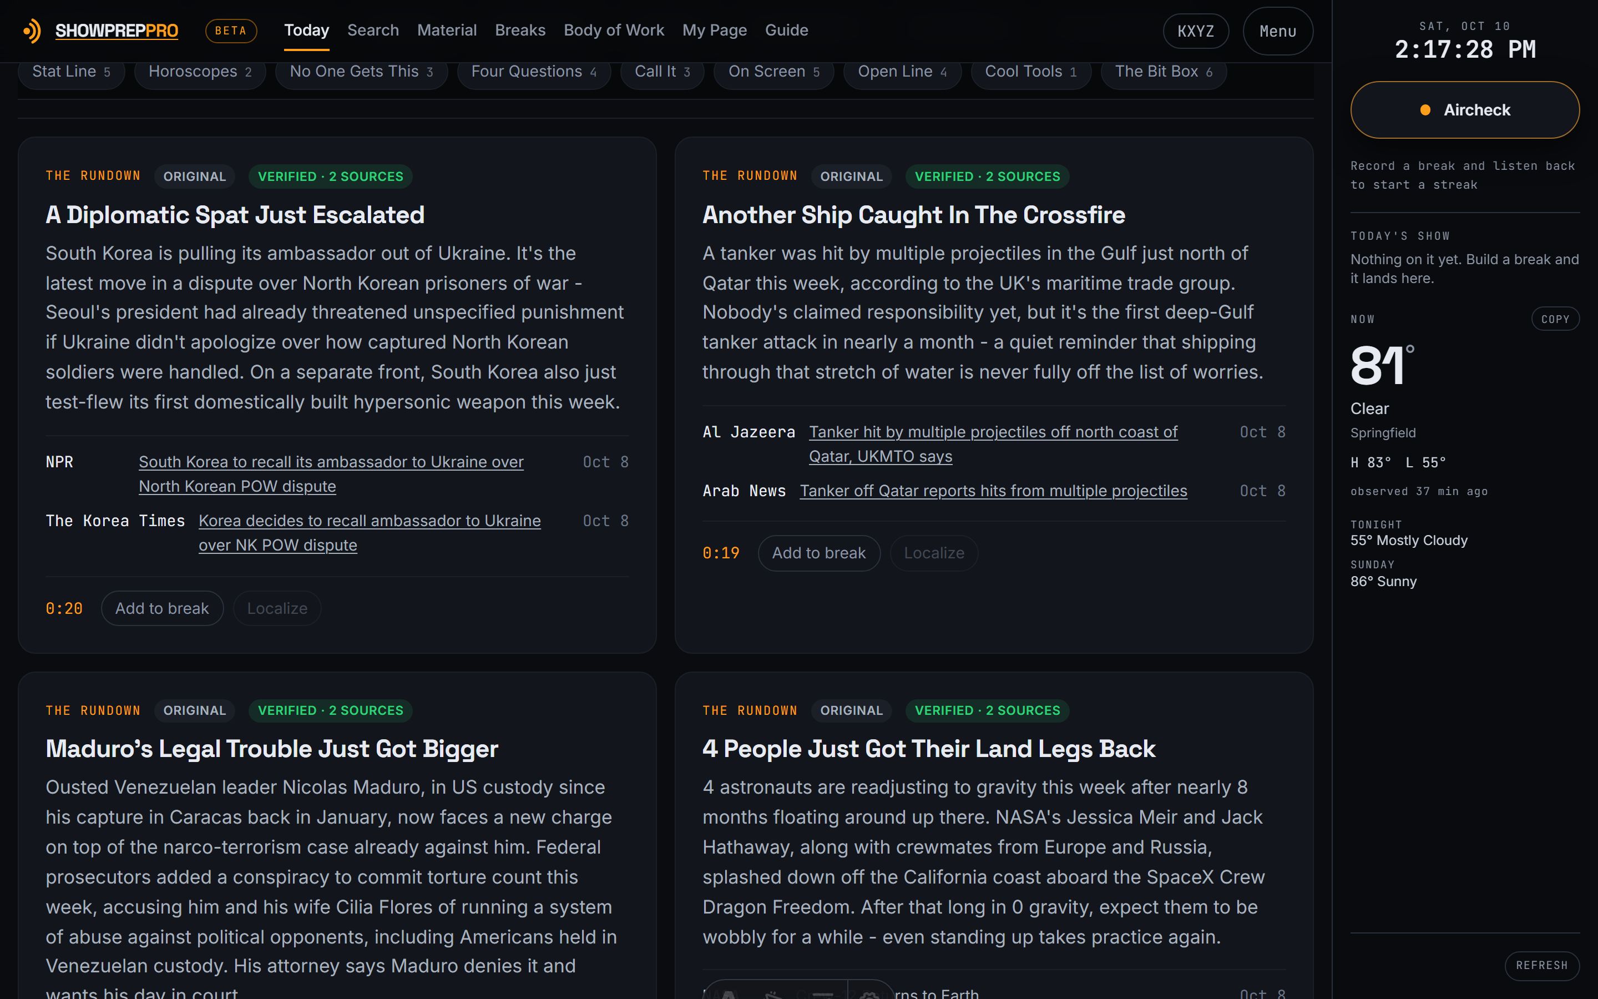Click the '0:19' duration on Ship Crossfire card
The height and width of the screenshot is (999, 1598).
pos(721,553)
